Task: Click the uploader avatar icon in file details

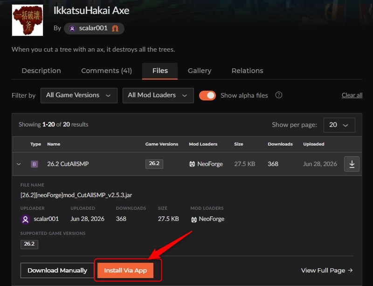Action: click(x=26, y=219)
